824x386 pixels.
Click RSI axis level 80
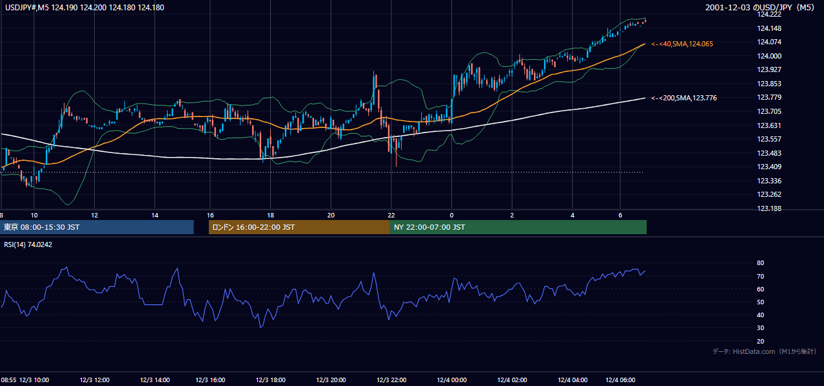pyautogui.click(x=761, y=263)
